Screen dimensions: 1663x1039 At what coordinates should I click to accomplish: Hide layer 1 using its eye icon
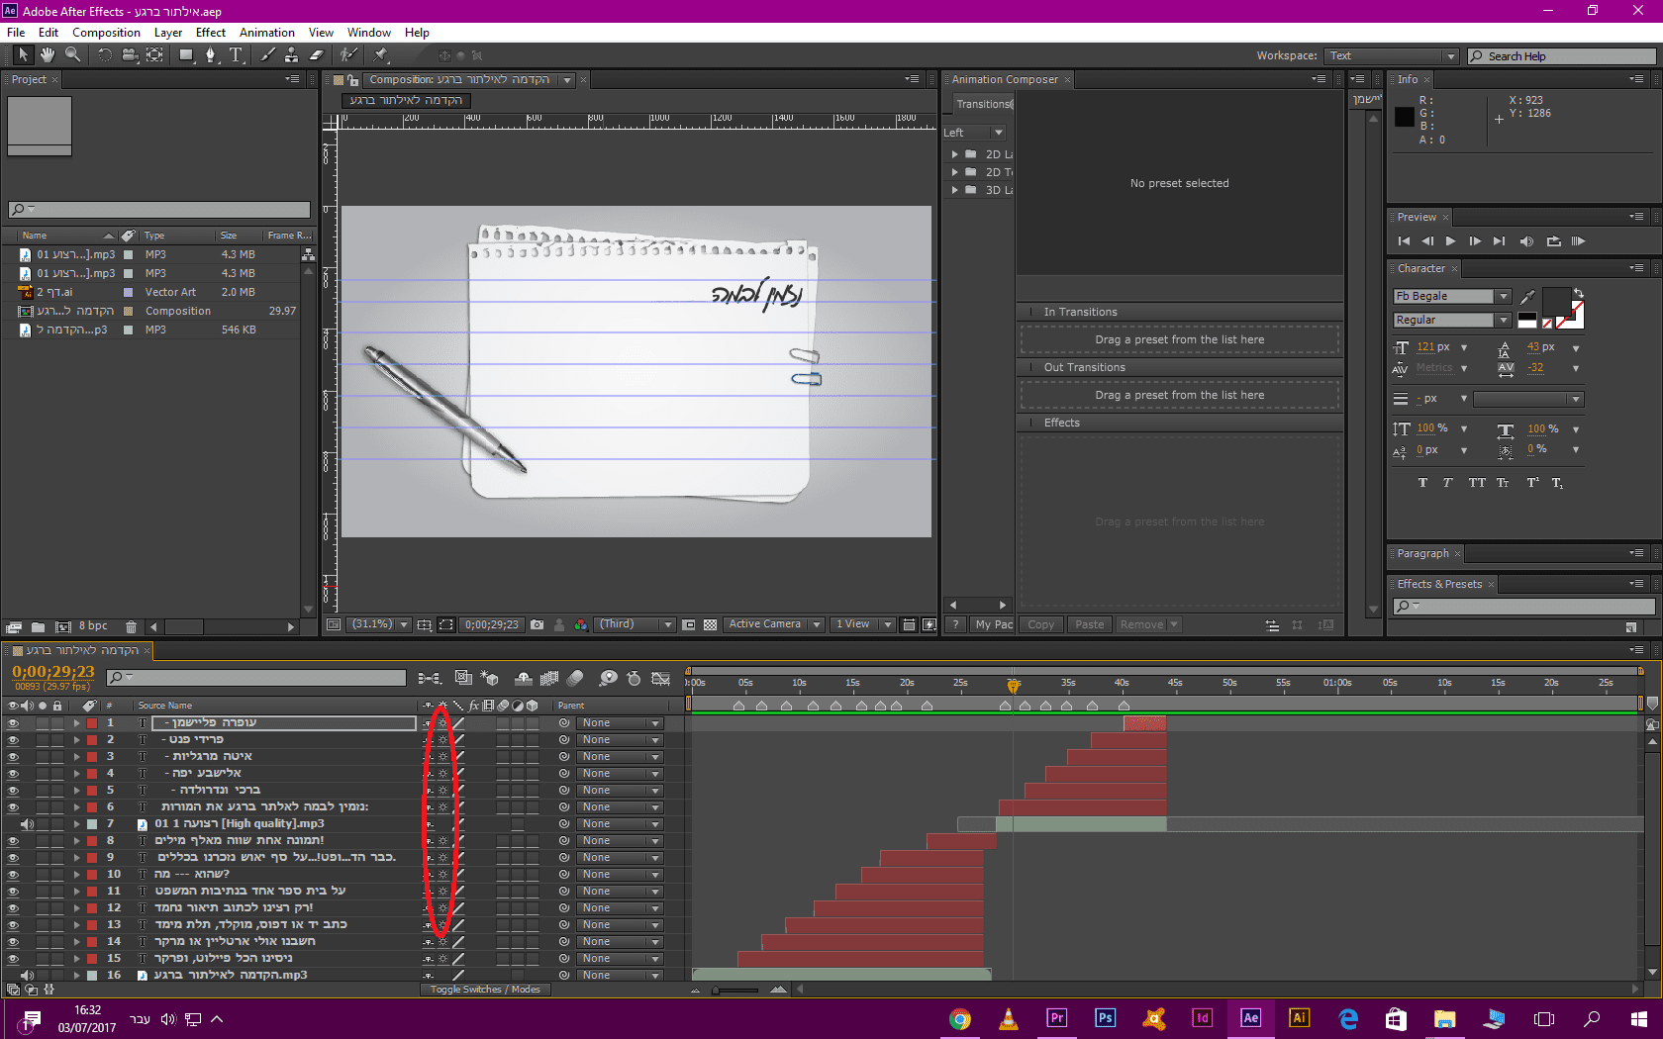[13, 723]
